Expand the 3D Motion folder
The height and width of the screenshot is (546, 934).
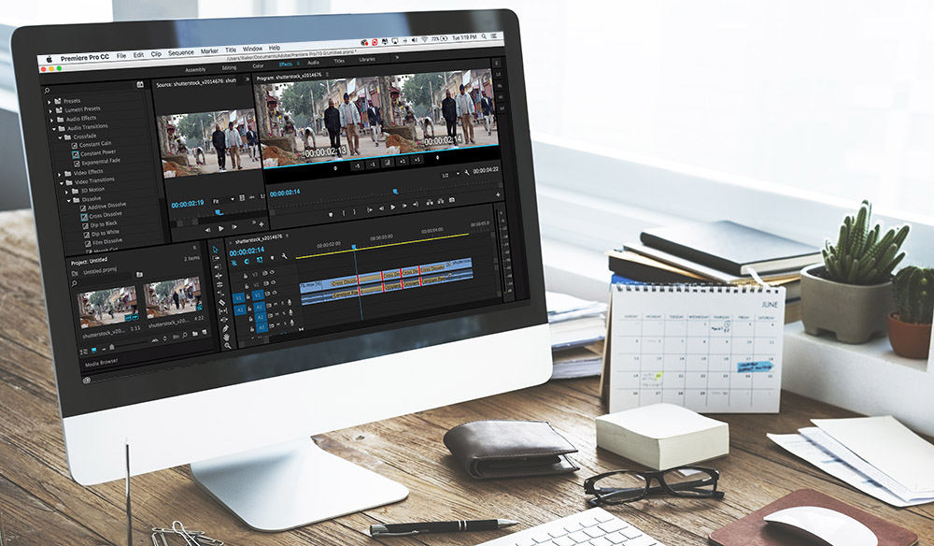click(x=66, y=193)
